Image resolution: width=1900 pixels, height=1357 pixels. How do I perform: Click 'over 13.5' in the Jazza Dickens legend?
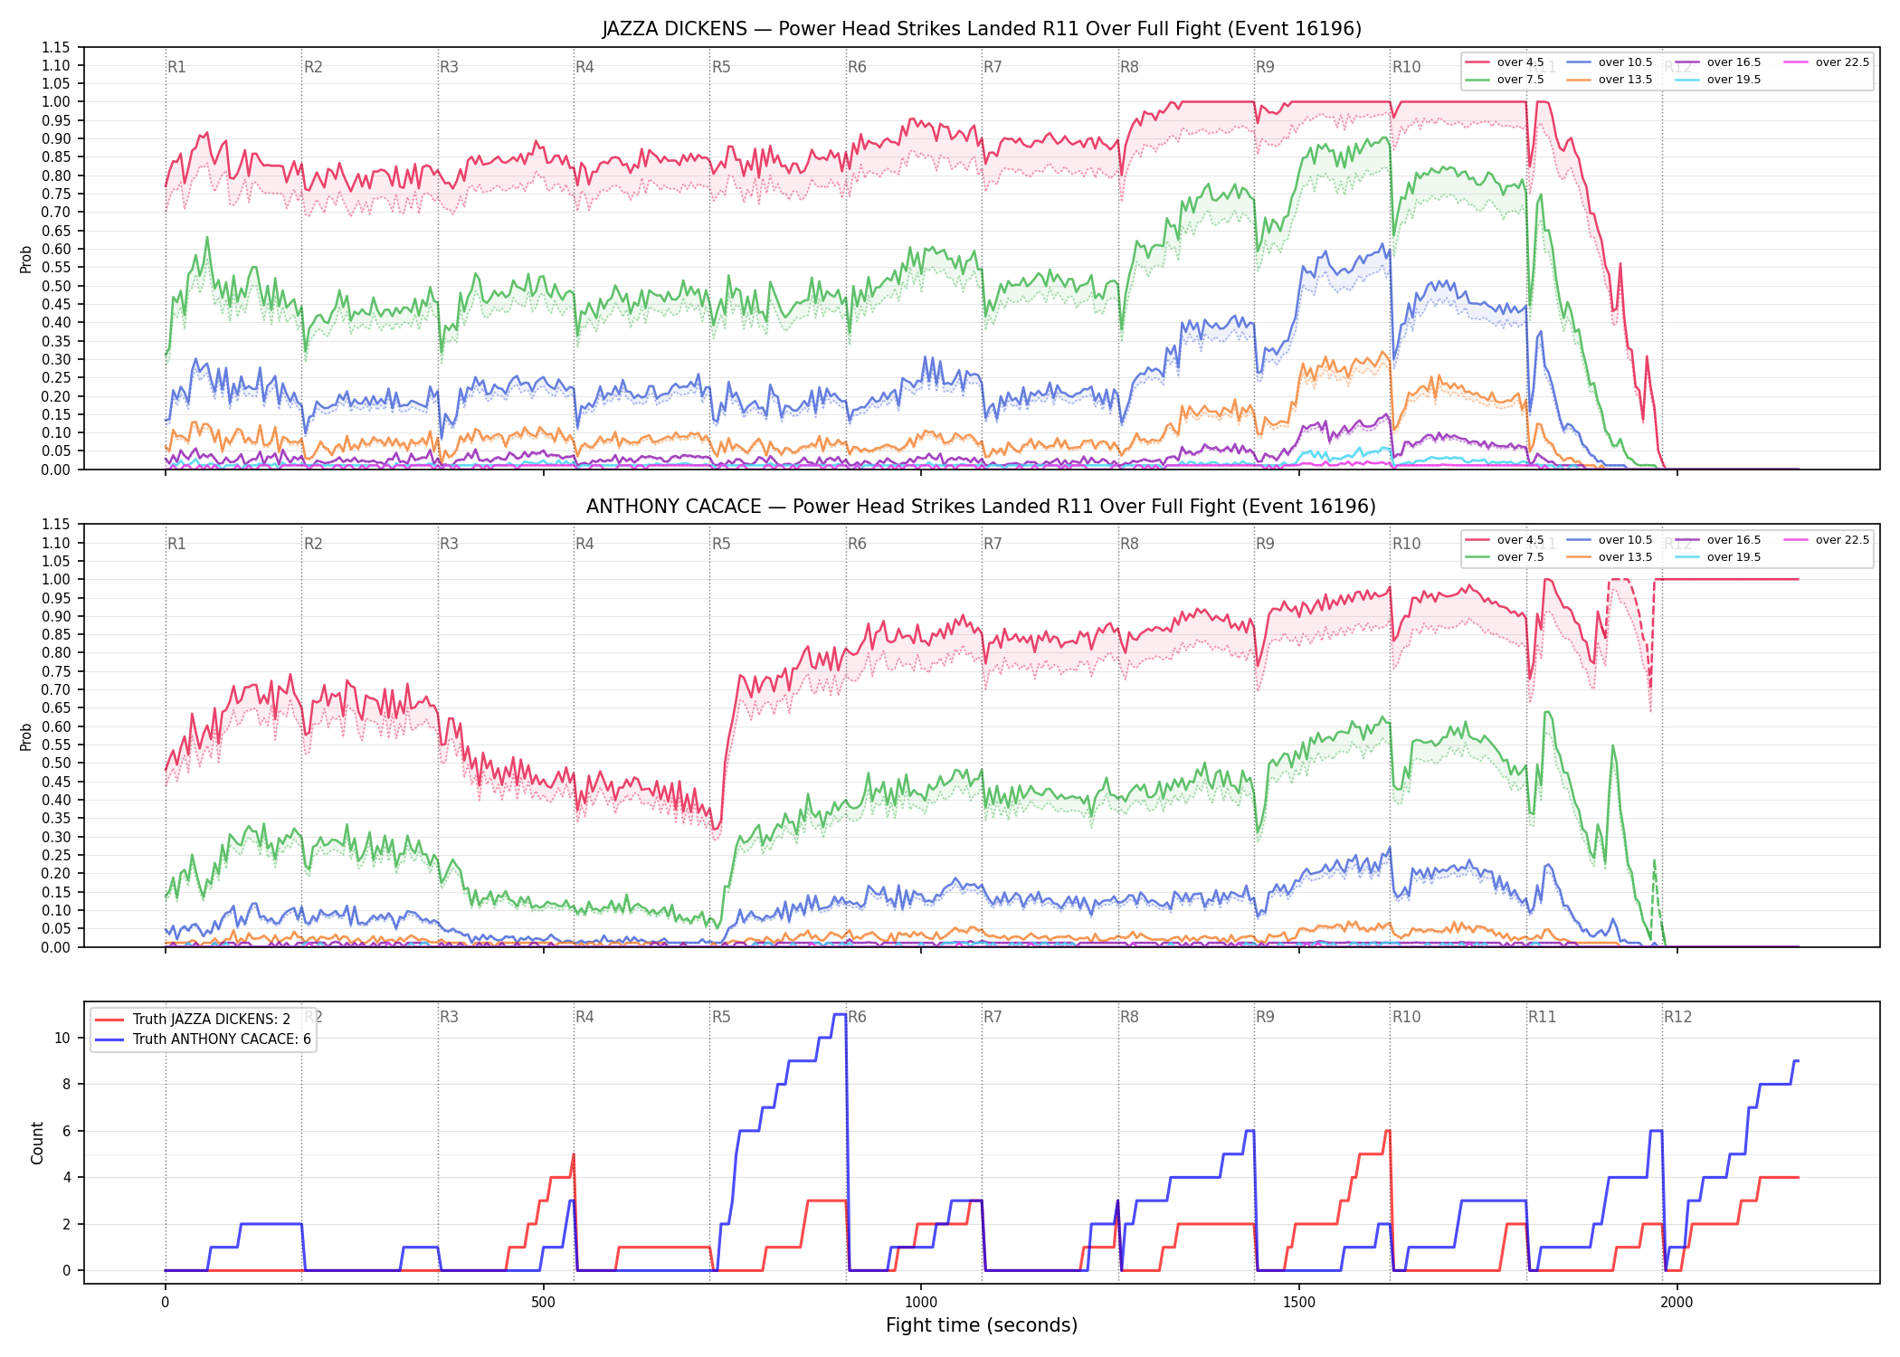[x=1625, y=80]
